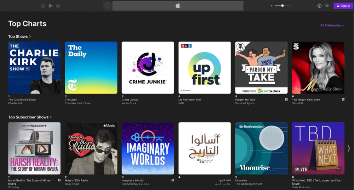Play What Next TBD from its artwork

(298, 169)
